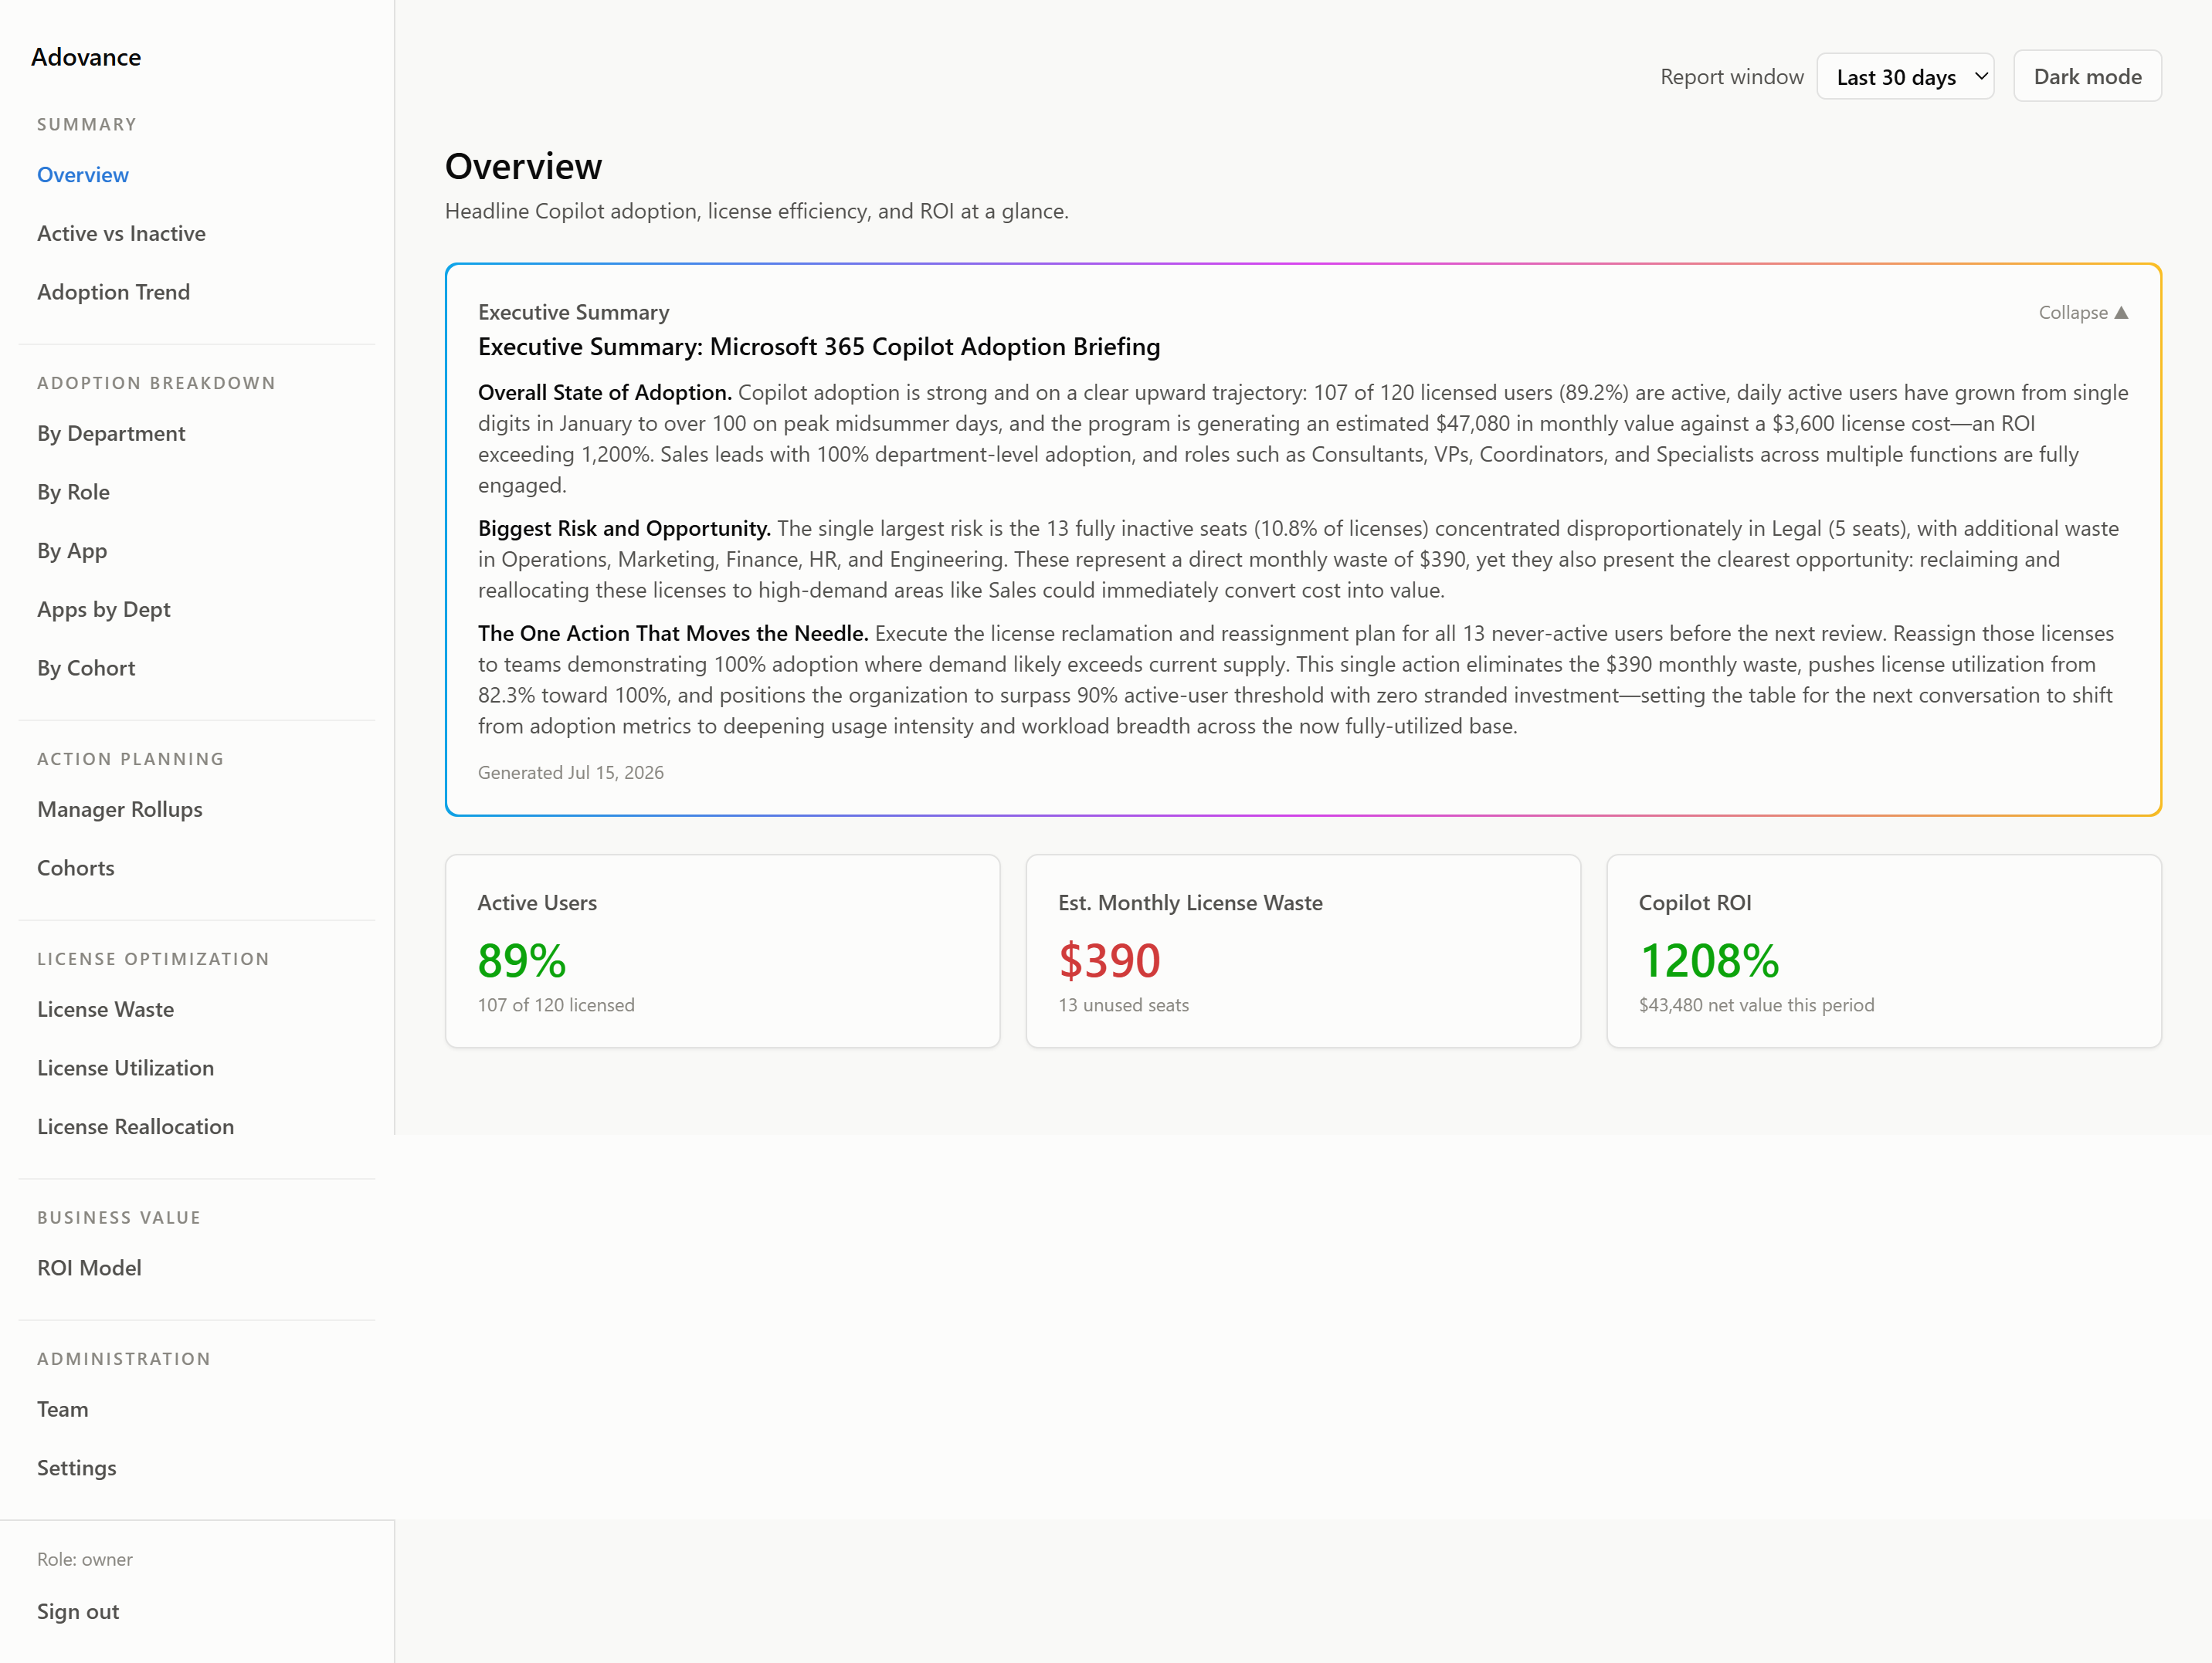Open License Utilization page

tap(125, 1067)
